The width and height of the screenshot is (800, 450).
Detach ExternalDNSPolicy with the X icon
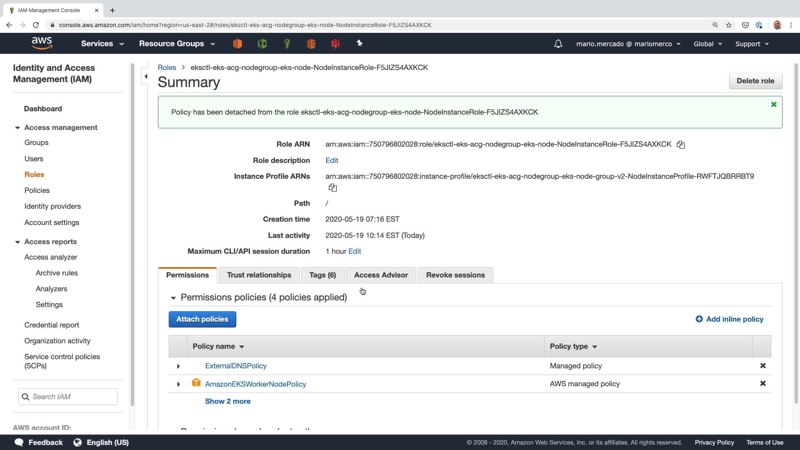tap(762, 366)
